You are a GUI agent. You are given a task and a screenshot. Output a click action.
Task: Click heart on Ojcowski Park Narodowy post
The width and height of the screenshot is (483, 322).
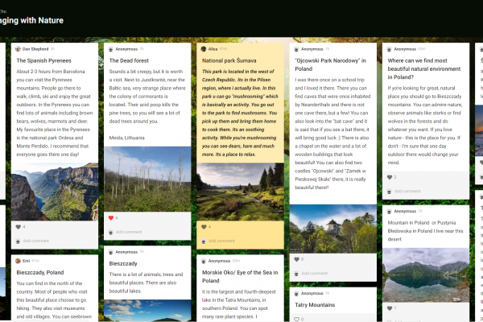(x=296, y=259)
